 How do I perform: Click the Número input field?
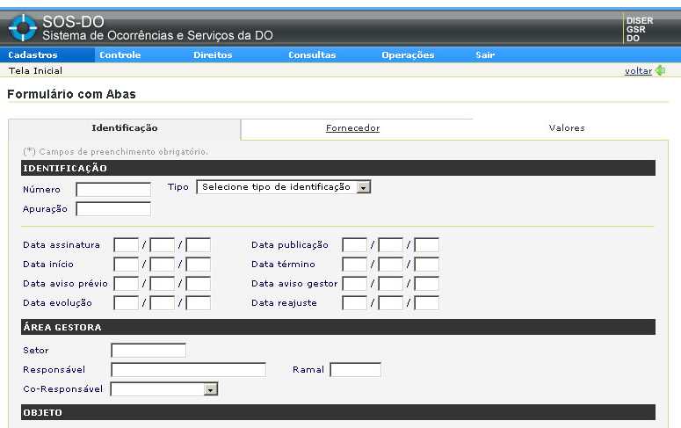[113, 189]
